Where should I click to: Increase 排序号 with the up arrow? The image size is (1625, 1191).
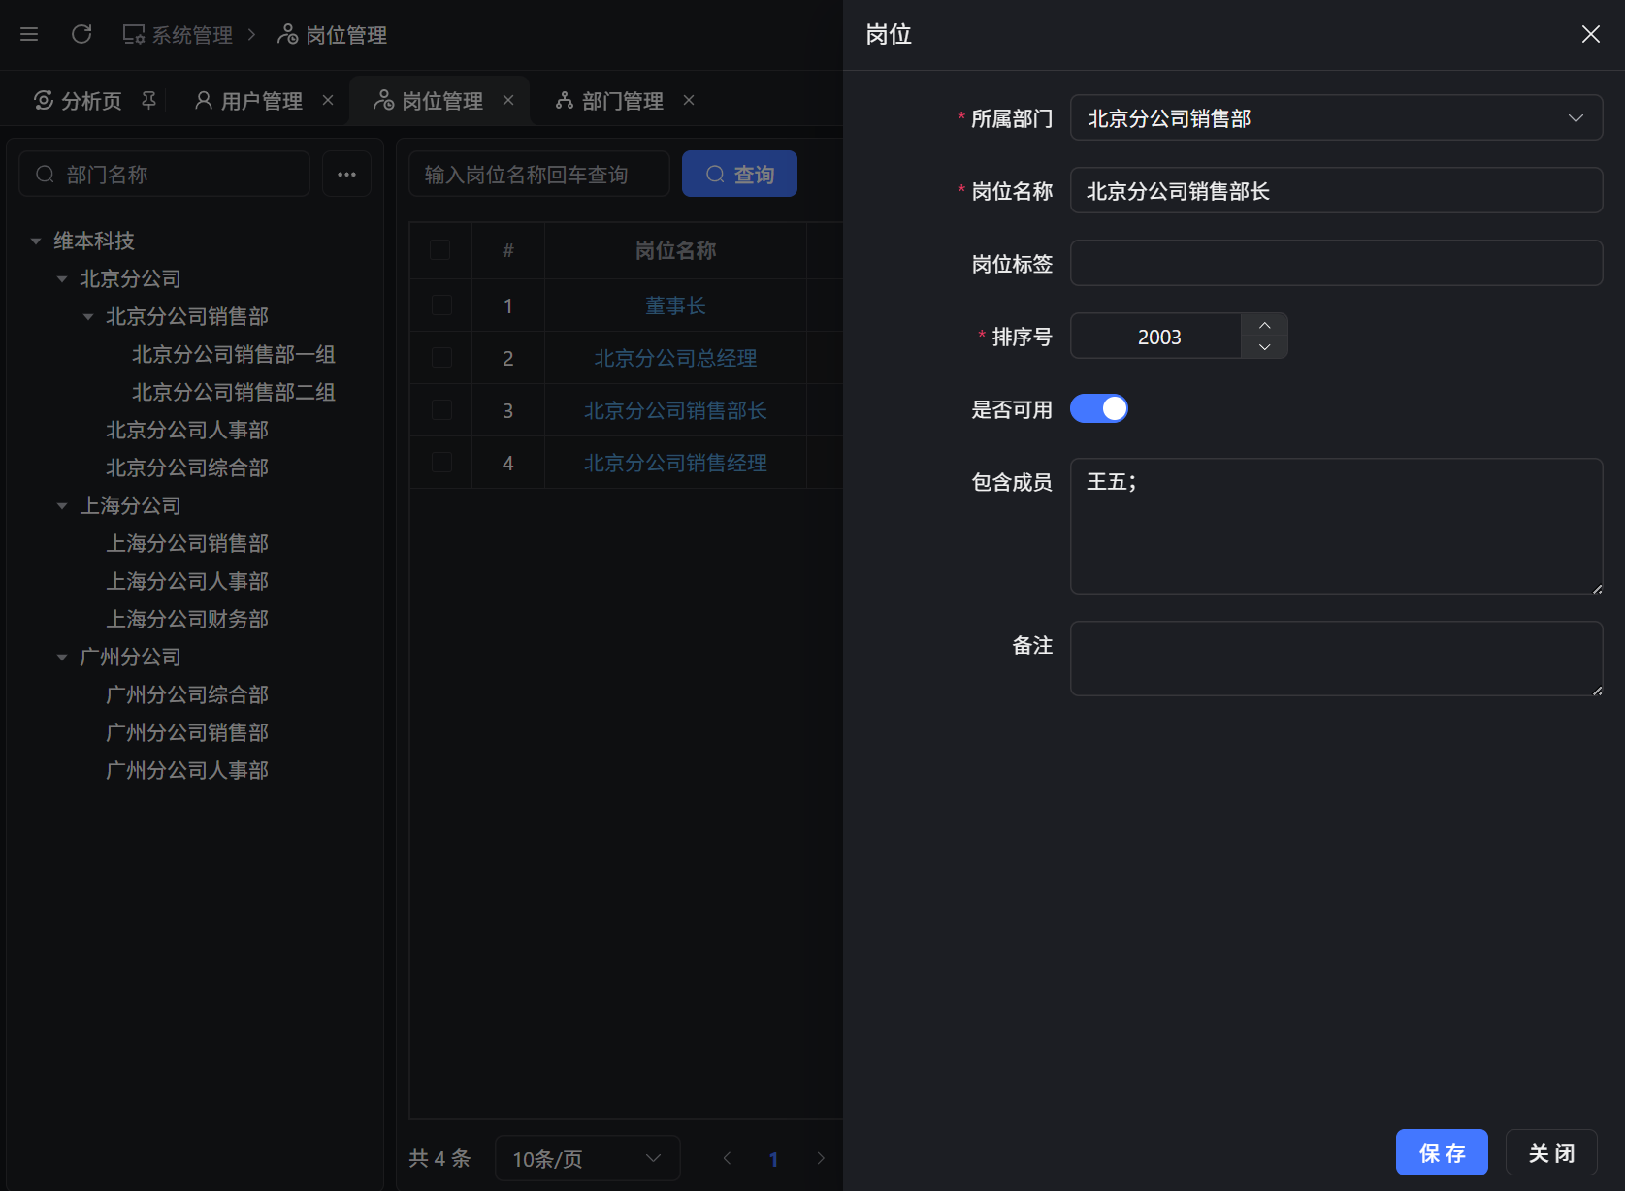click(x=1264, y=325)
